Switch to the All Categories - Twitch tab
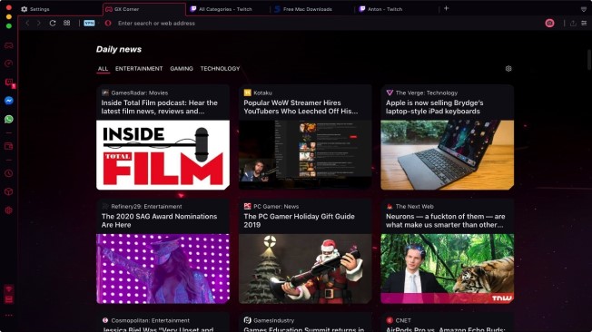The image size is (592, 332). [225, 9]
